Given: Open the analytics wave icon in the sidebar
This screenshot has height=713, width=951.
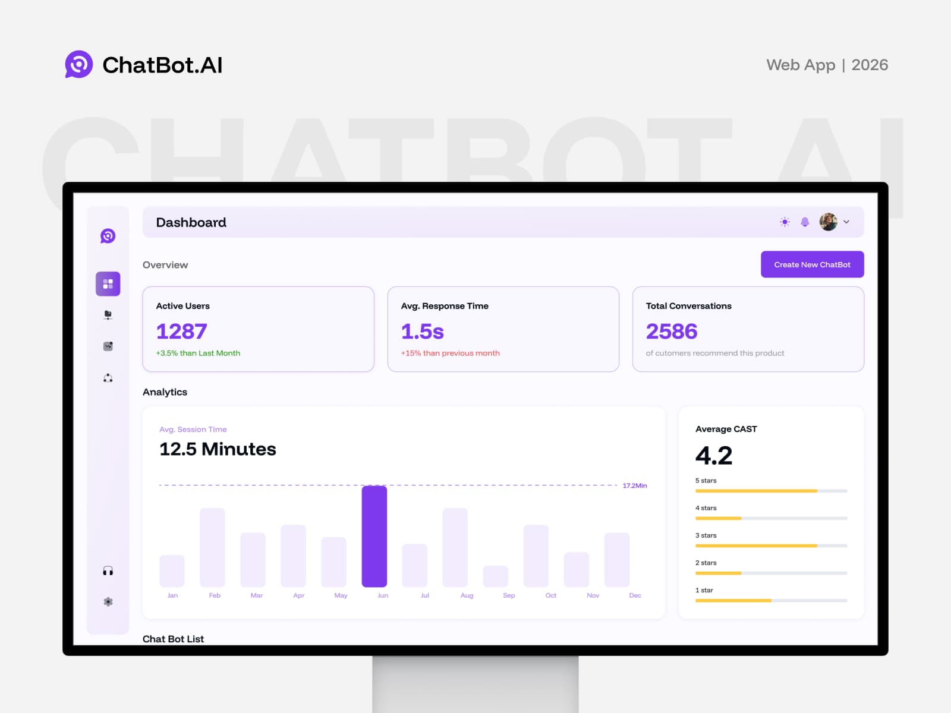Looking at the screenshot, I should click(108, 346).
